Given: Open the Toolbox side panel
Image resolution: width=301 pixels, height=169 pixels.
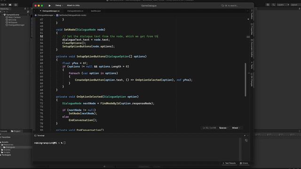Looking at the screenshot, I should pos(252,15).
